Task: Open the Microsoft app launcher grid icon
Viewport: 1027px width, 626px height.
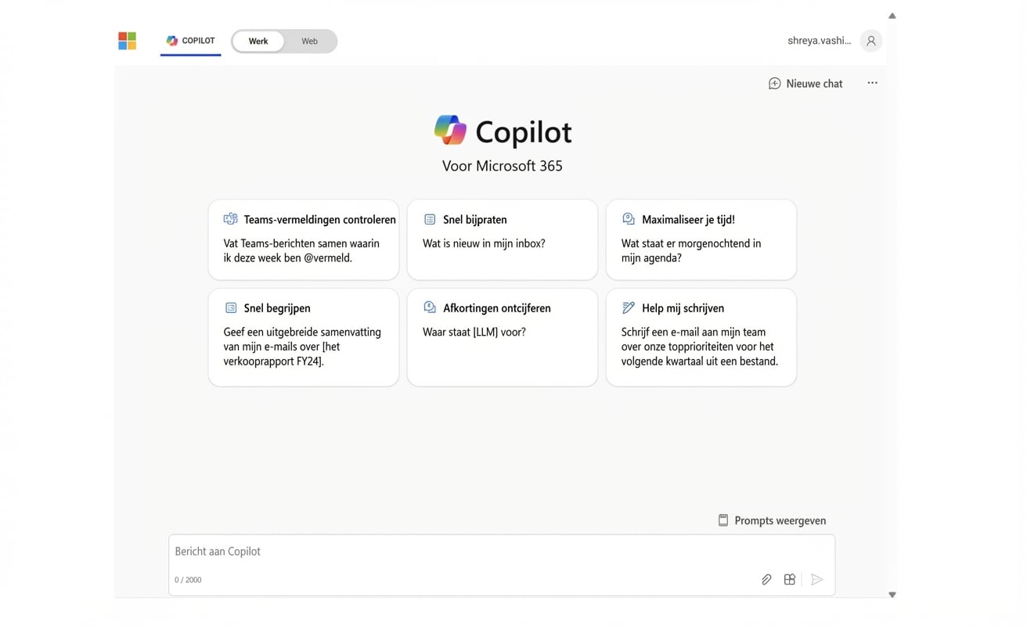Action: click(x=127, y=40)
